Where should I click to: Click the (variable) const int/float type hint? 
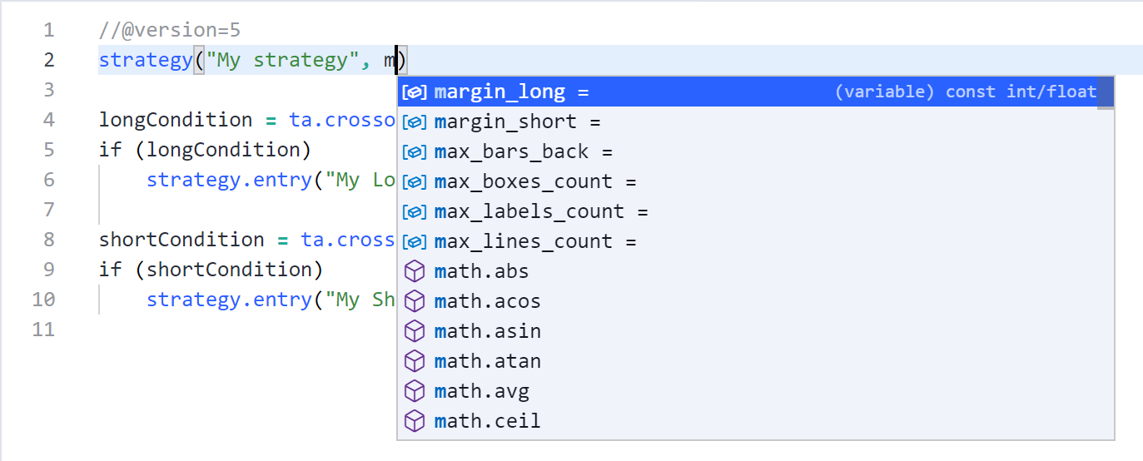click(x=966, y=92)
